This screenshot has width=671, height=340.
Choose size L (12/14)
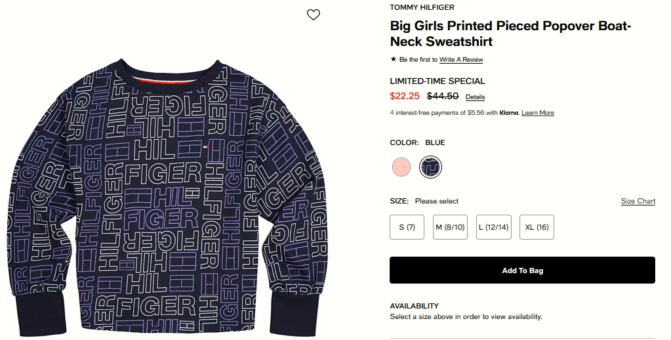(x=493, y=227)
